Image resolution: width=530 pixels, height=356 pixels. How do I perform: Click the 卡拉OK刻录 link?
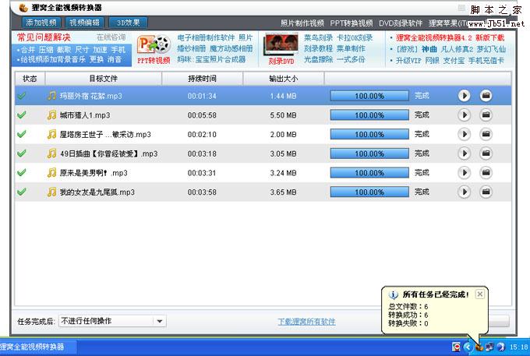pos(355,37)
